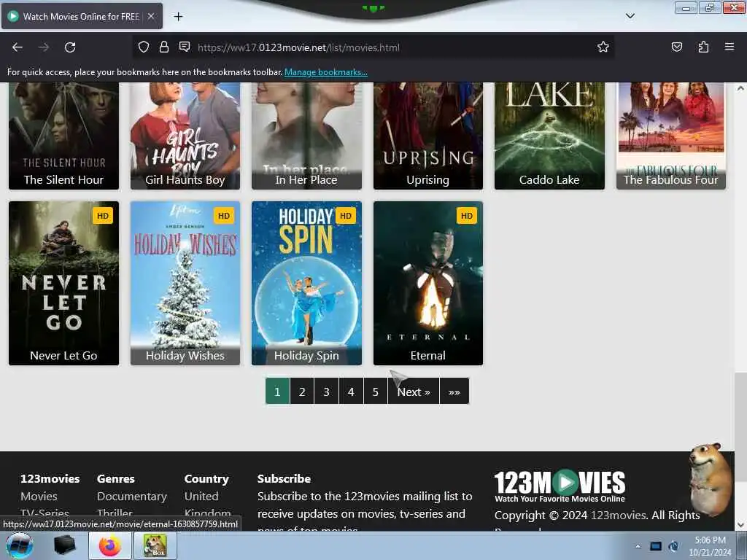Viewport: 747px width, 560px height.
Task: Open the In Her Place movie card
Action: click(306, 136)
